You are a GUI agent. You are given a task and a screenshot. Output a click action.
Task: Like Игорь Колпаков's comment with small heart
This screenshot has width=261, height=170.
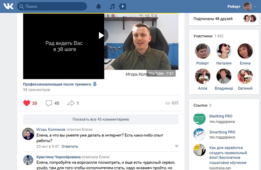[x=177, y=146]
